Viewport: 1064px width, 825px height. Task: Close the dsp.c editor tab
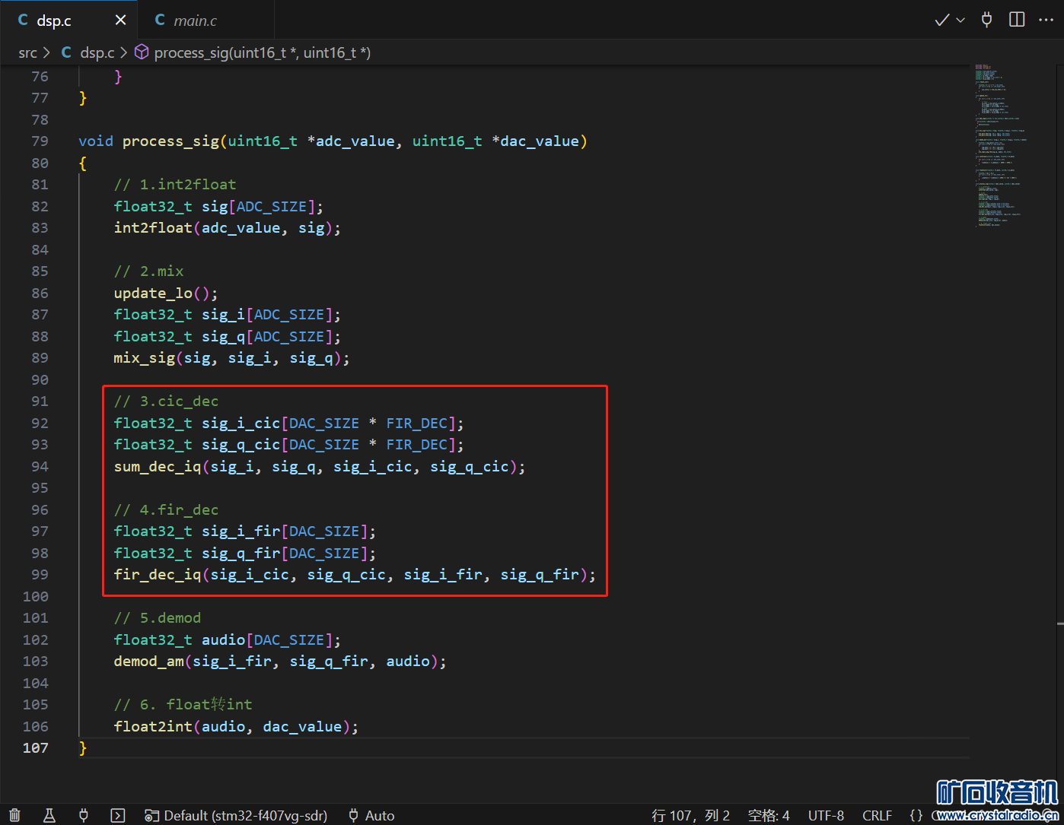pyautogui.click(x=120, y=21)
